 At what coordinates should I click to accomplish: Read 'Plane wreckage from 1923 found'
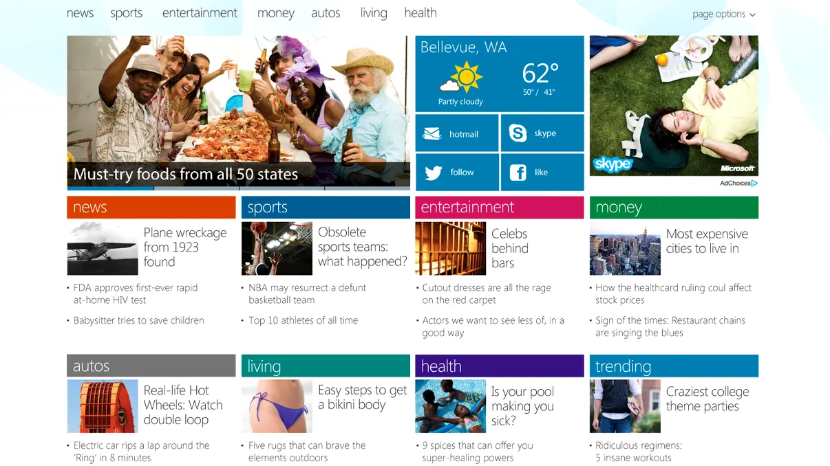pos(185,247)
